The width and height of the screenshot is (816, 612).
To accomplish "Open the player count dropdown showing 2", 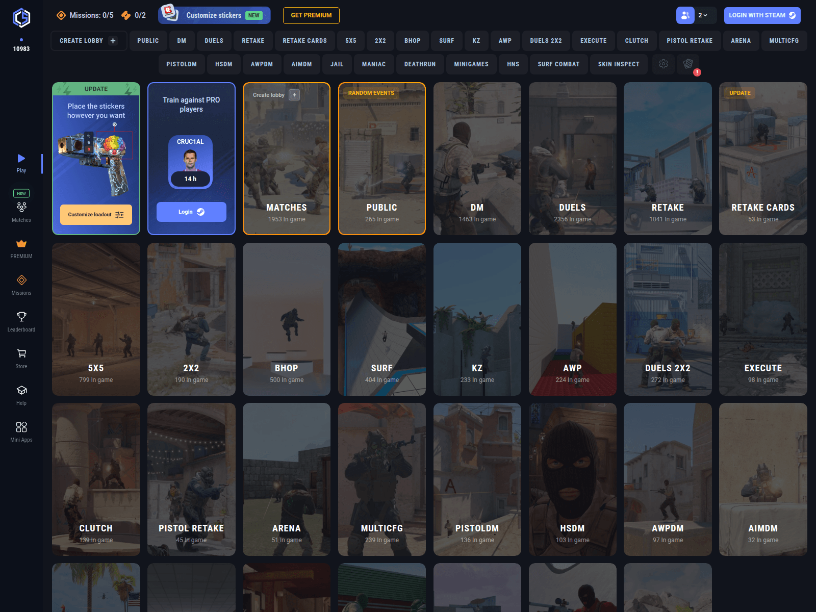I will pyautogui.click(x=703, y=15).
